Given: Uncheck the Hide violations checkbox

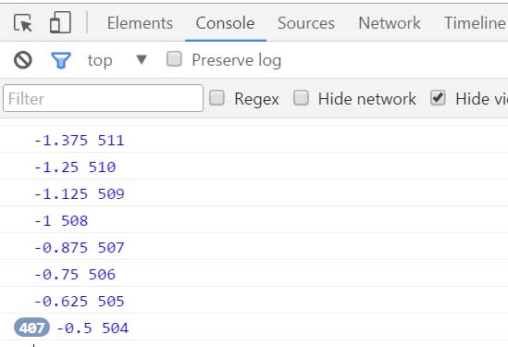Looking at the screenshot, I should 438,98.
